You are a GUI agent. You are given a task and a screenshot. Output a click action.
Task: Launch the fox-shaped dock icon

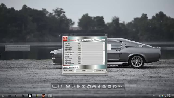tap(78, 87)
